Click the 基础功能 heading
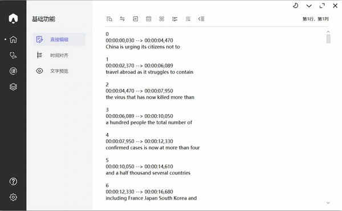The height and width of the screenshot is (211, 342). pos(44,19)
